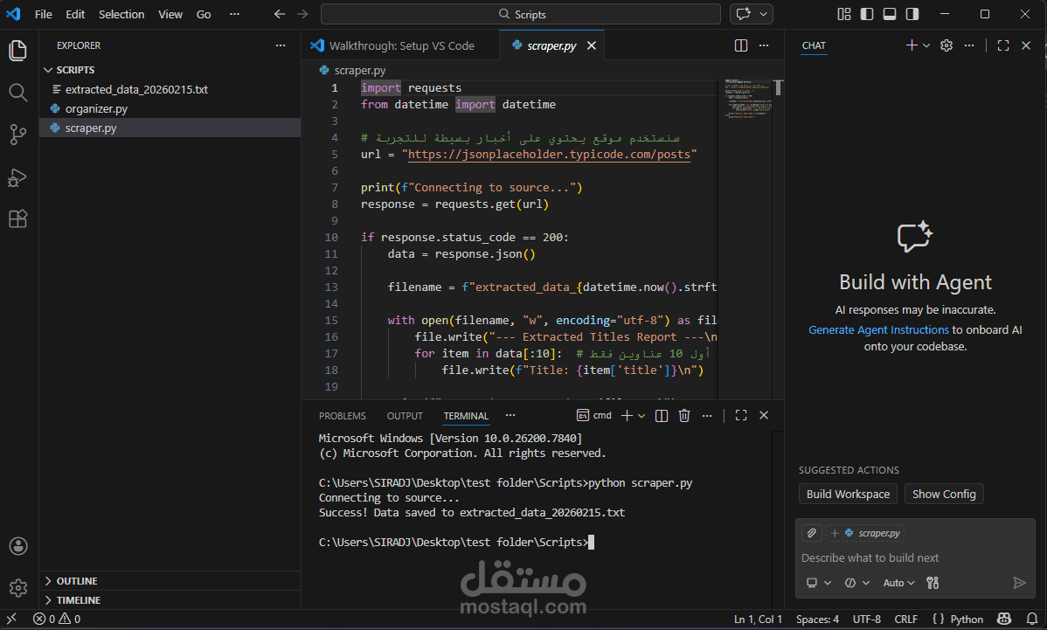
Task: Open the terminal launch profile dropdown
Action: pos(641,416)
